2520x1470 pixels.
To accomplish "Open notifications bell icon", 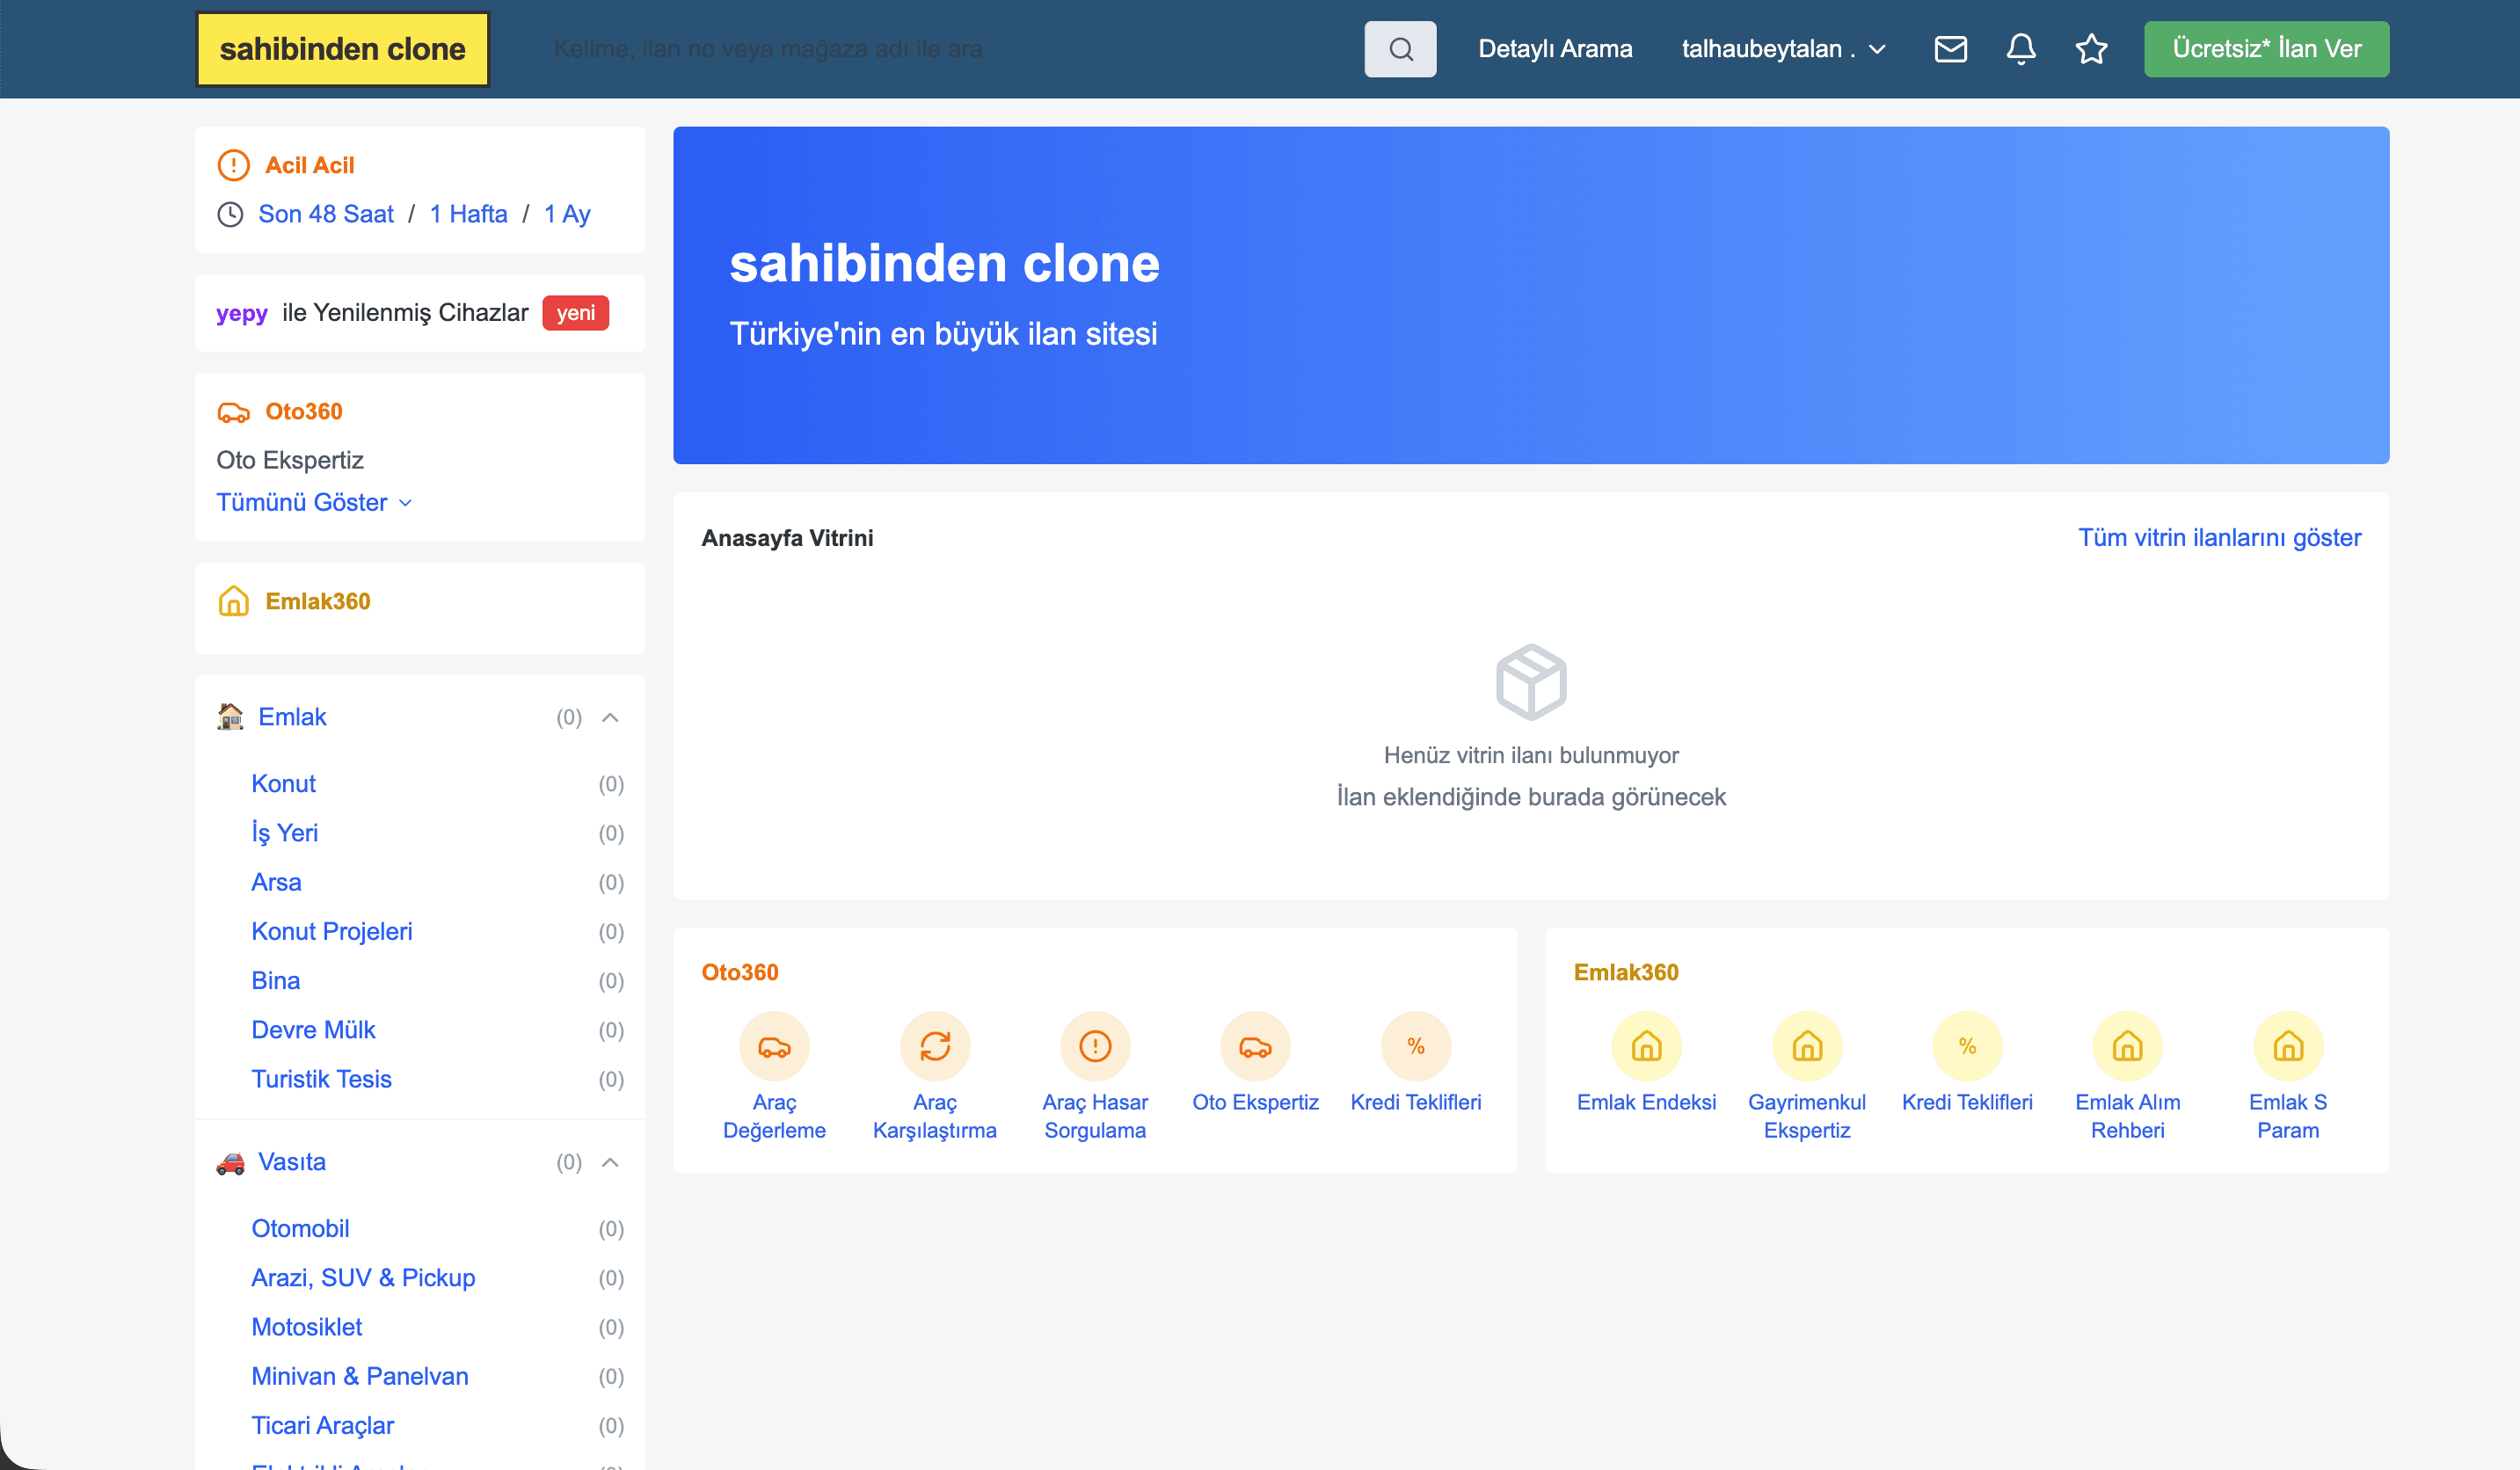I will point(2020,49).
